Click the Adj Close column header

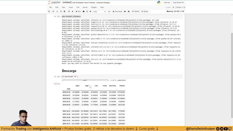click(112, 86)
